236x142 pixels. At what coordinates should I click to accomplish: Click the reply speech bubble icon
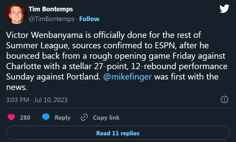click(x=46, y=117)
